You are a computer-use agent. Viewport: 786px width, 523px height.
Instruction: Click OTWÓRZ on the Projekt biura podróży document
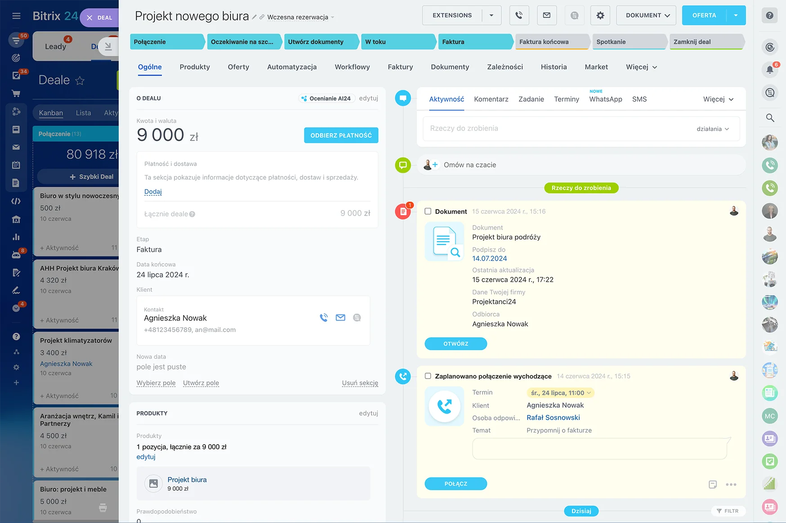pos(456,343)
